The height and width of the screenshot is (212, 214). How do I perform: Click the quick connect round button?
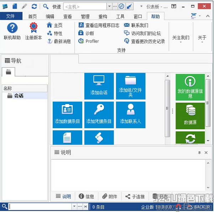(x=121, y=6)
